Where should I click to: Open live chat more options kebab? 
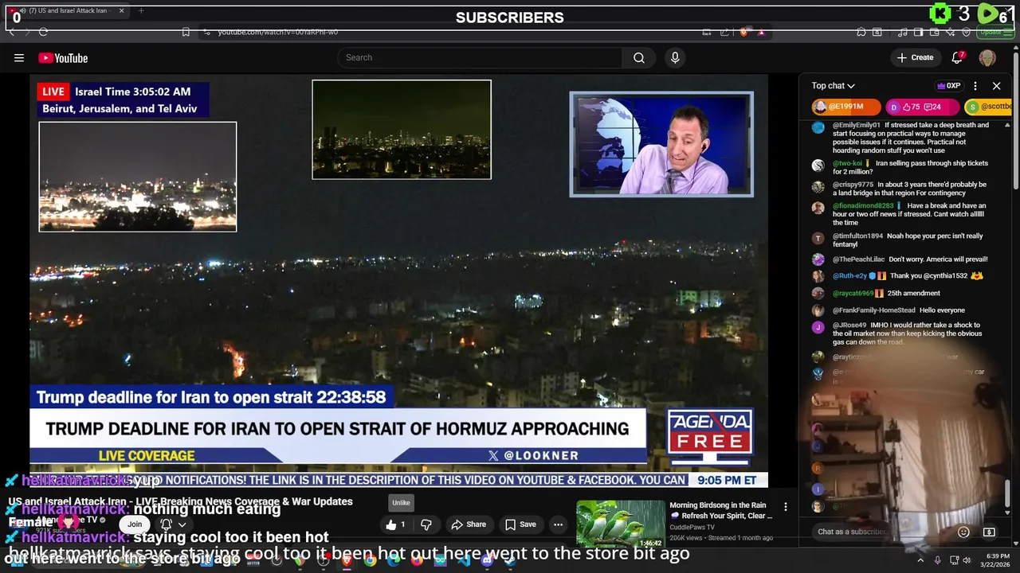(975, 86)
